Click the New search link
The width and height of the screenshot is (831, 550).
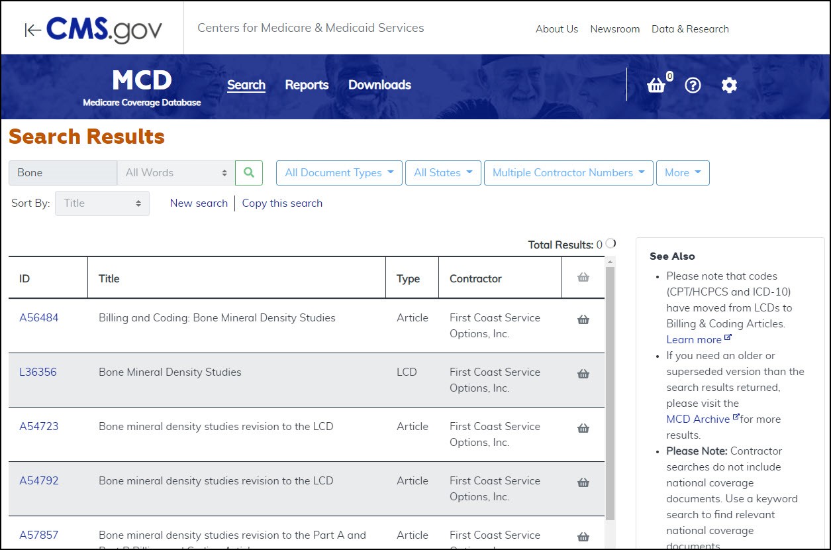click(x=199, y=203)
